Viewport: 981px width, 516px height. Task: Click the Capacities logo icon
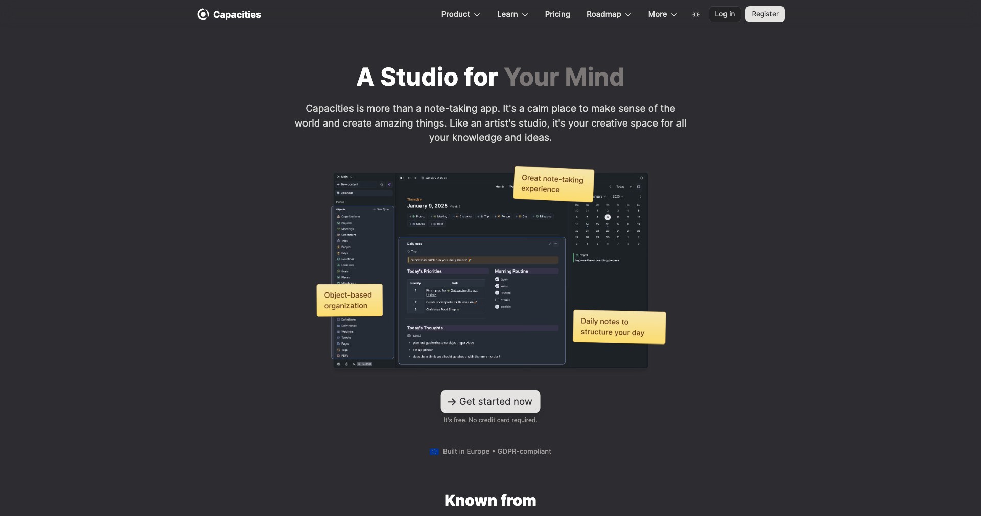203,14
